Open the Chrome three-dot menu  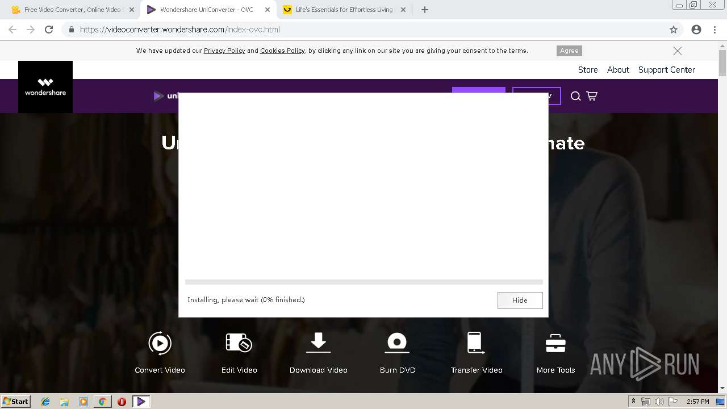tap(715, 30)
